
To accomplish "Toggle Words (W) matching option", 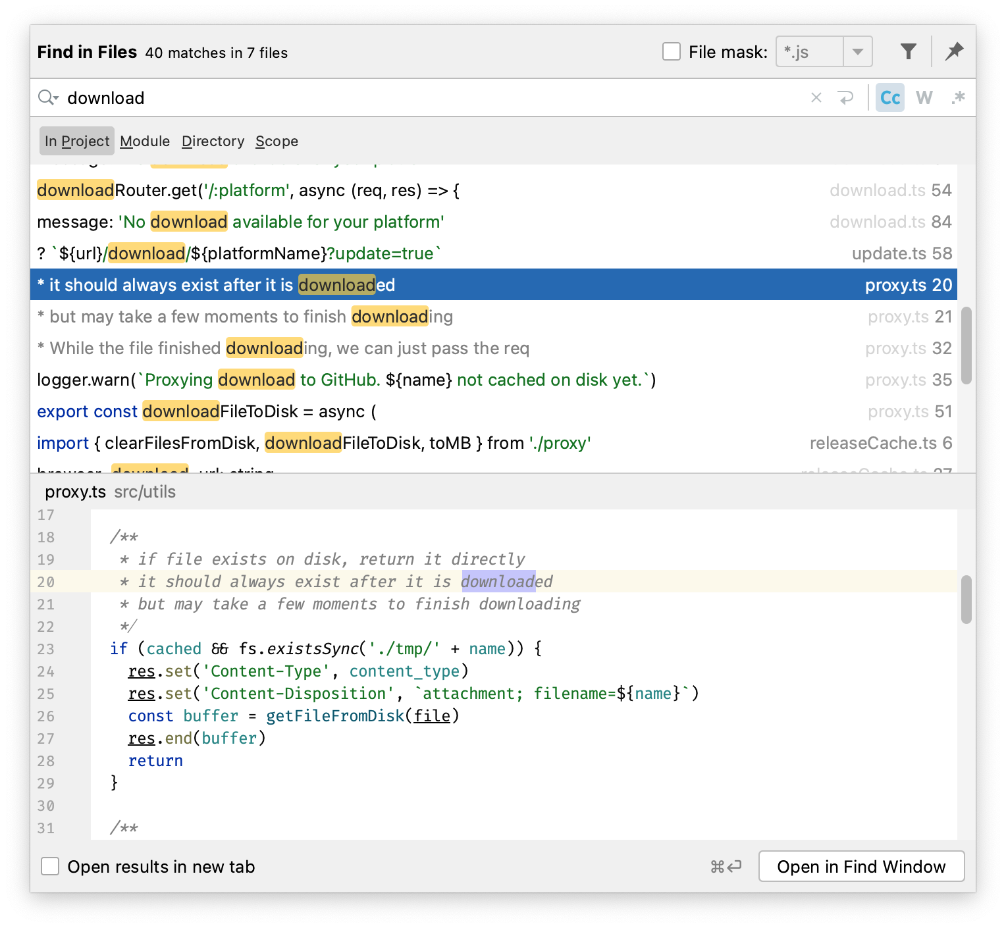I will click(924, 98).
